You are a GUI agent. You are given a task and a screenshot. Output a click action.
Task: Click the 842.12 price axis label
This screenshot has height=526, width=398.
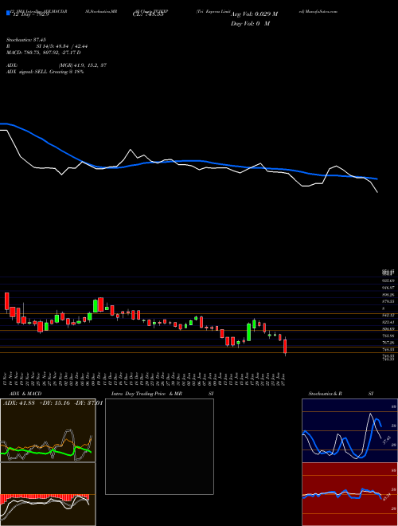pyautogui.click(x=388, y=316)
